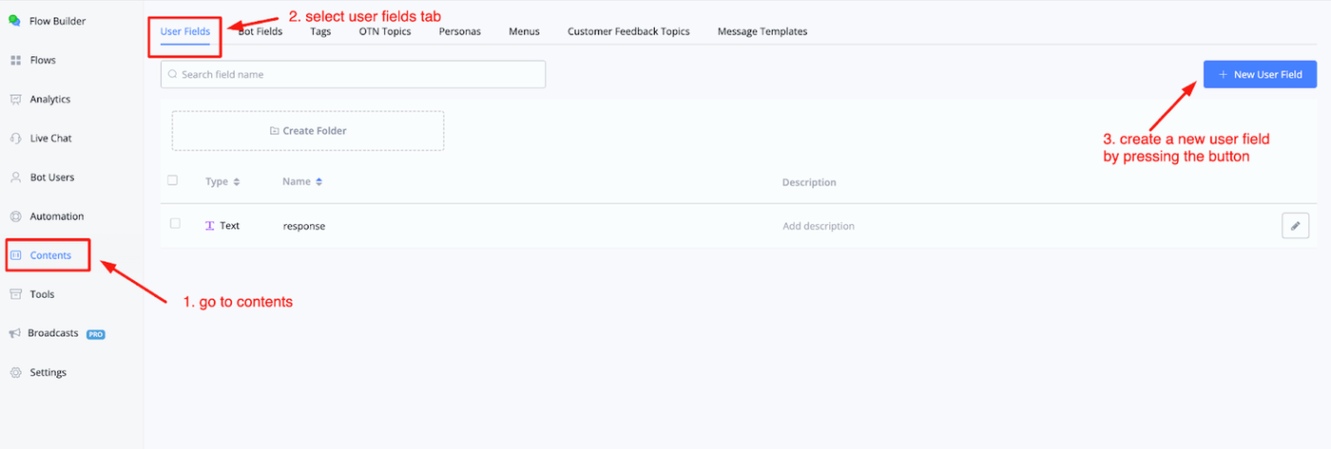Open the Automation sidebar icon
The width and height of the screenshot is (1331, 449).
click(15, 216)
